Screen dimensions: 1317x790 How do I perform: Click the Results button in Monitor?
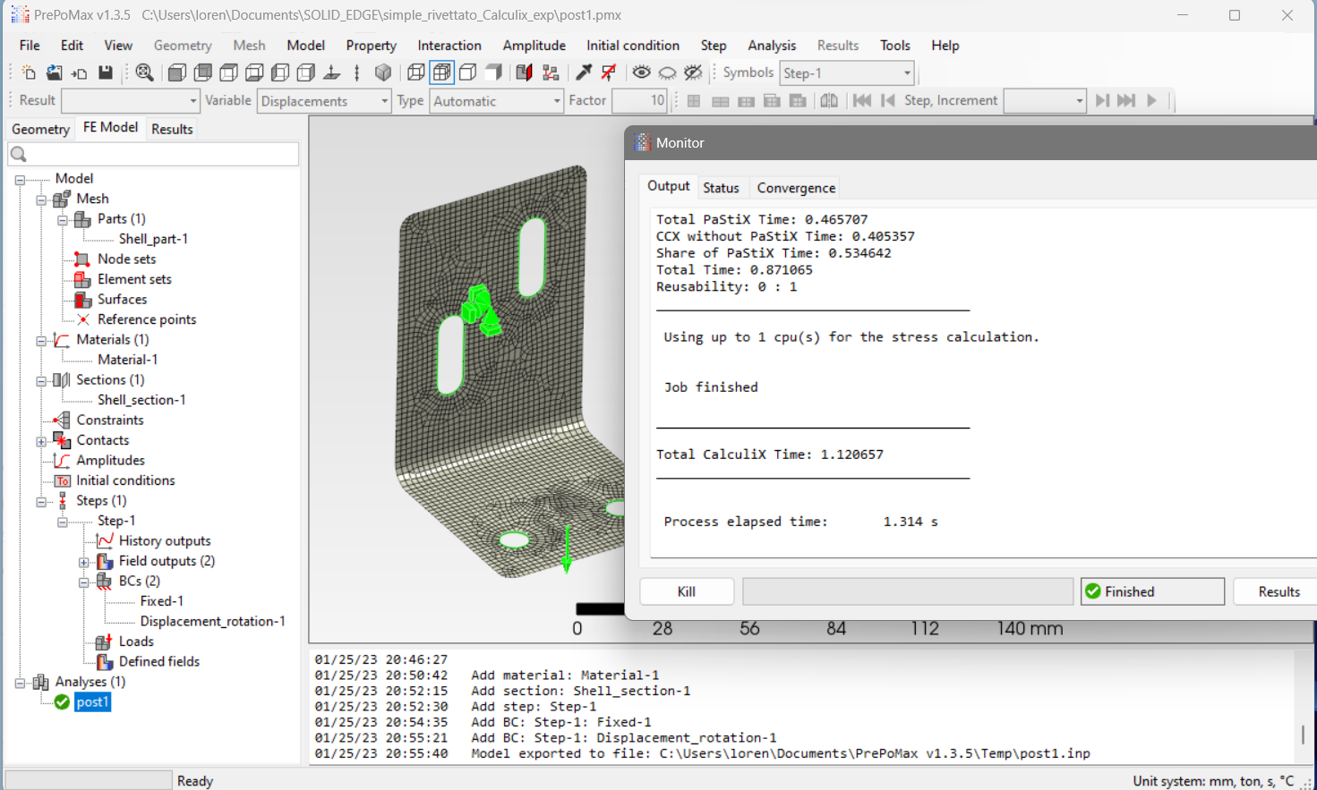coord(1278,591)
